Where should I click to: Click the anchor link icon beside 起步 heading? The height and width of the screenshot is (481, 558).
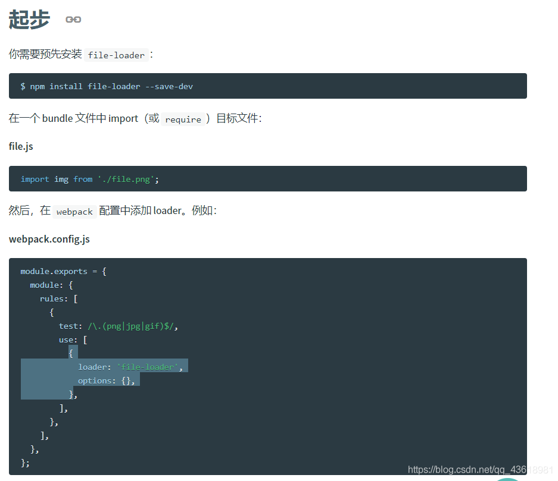click(73, 20)
